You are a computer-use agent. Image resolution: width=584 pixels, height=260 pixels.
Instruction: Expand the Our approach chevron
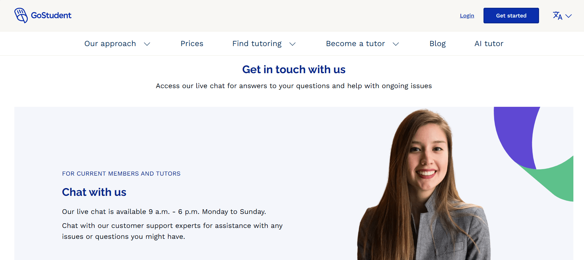(147, 44)
